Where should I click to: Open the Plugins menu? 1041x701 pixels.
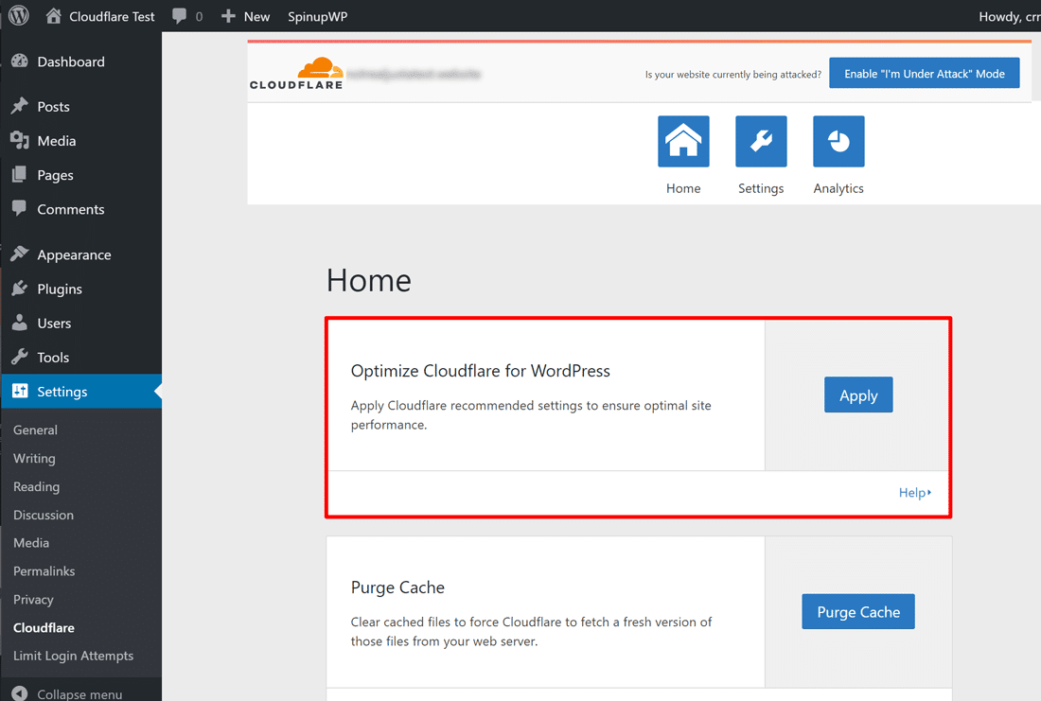click(60, 289)
